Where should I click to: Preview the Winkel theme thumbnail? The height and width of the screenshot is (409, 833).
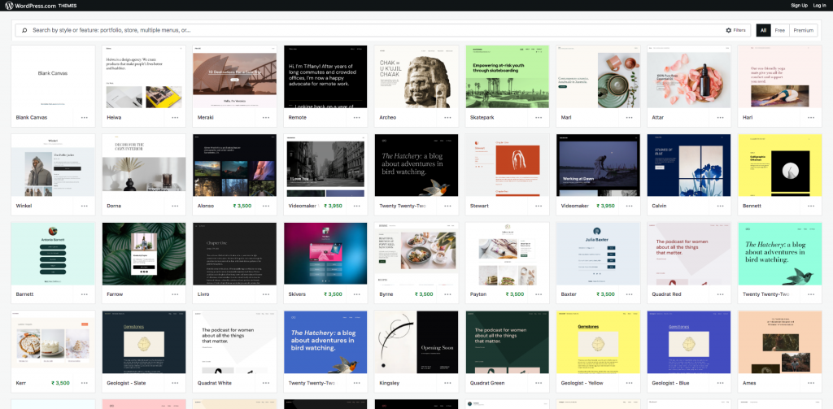(x=53, y=165)
